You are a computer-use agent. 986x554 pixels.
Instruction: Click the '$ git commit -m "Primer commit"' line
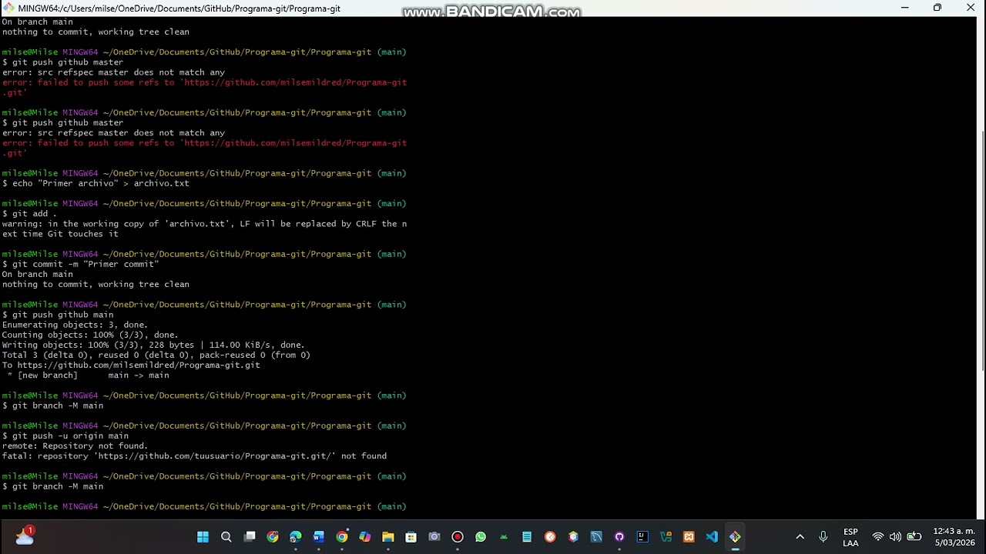80,264
